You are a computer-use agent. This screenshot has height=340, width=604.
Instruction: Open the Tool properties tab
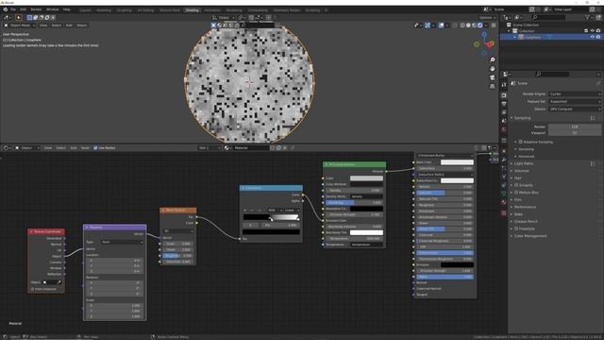(x=504, y=84)
